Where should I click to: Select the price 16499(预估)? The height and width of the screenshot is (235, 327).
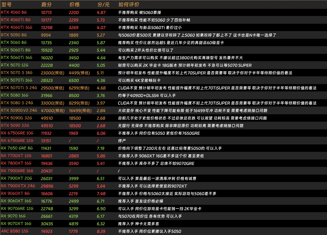click(80, 111)
